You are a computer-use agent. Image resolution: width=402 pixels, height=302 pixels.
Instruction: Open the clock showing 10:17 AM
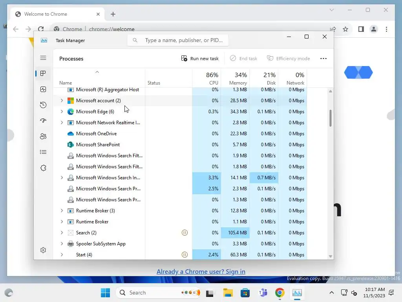(374, 293)
